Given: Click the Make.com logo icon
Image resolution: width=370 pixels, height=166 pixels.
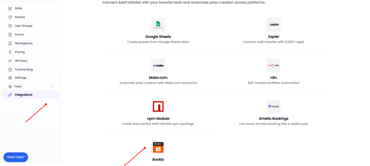Looking at the screenshot, I should (158, 65).
